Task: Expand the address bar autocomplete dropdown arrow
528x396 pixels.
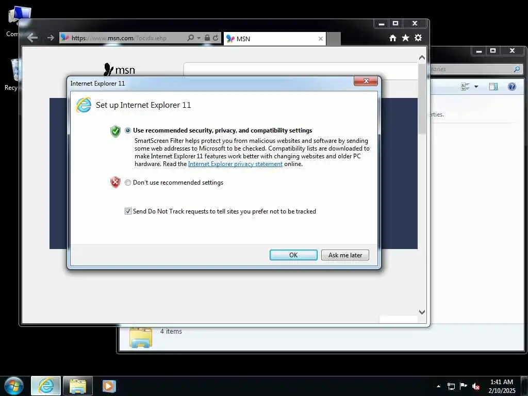Action: coord(199,38)
